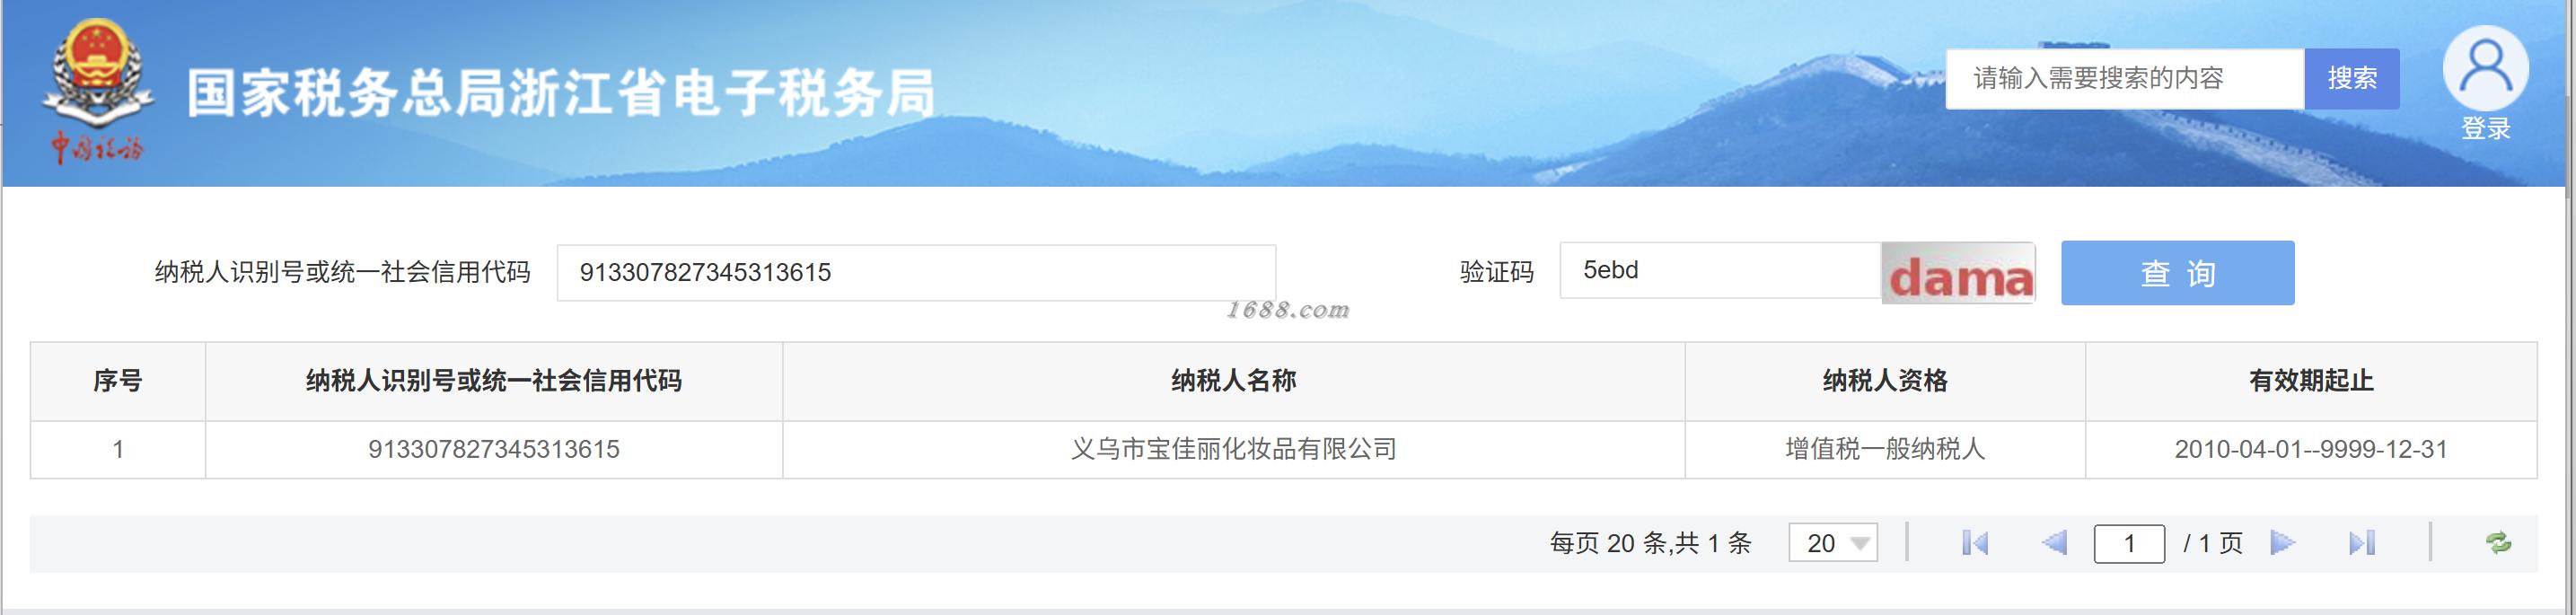This screenshot has width=2576, height=615.
Task: Go to first page arrow icon
Action: click(1975, 543)
